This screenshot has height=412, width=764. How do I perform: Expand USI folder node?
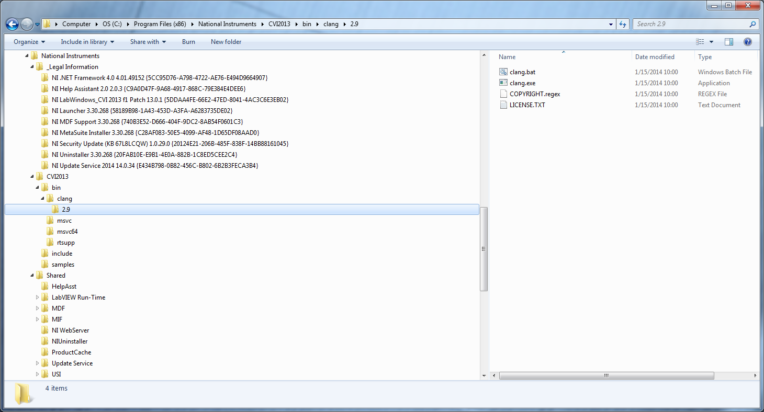[37, 374]
